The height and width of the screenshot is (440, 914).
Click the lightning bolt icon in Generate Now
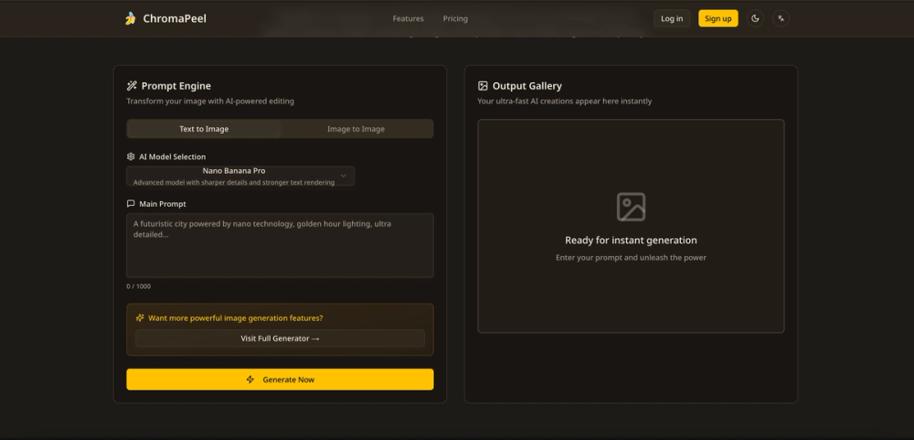tap(250, 380)
